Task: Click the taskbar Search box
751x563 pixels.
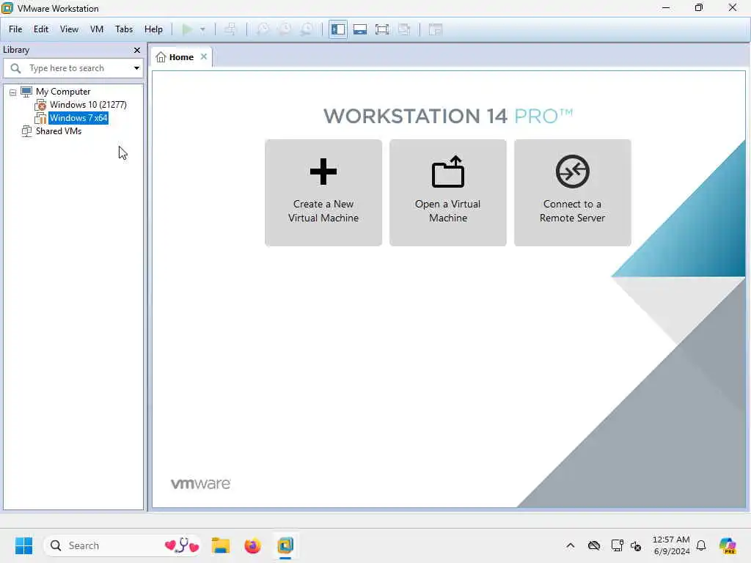Action: point(122,545)
